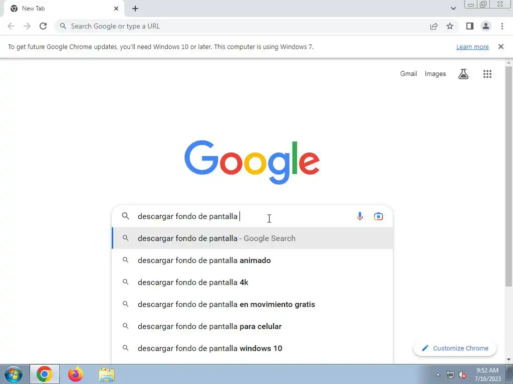The image size is (513, 384).
Task: Click the Google logo
Action: [x=252, y=162]
